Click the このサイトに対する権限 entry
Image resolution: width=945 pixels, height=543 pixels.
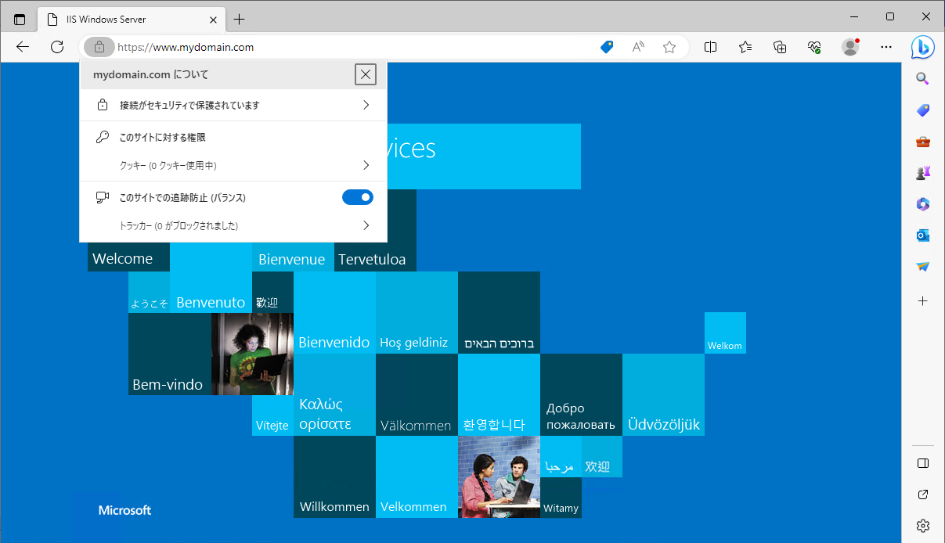coord(163,137)
